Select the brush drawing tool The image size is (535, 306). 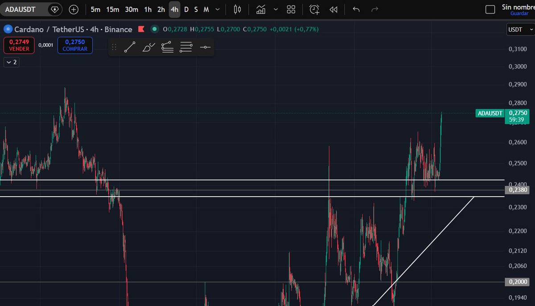[149, 47]
